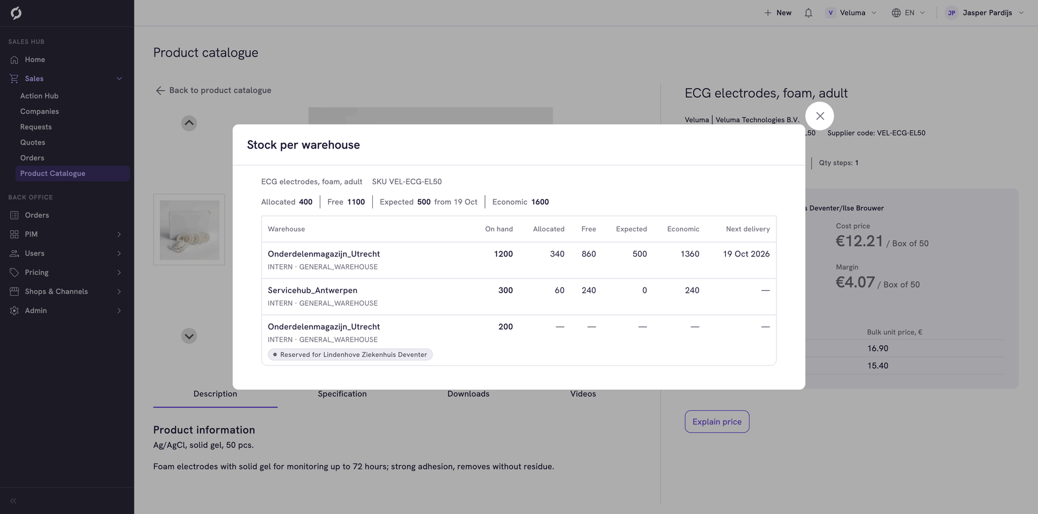Click the Users people icon

click(x=14, y=253)
